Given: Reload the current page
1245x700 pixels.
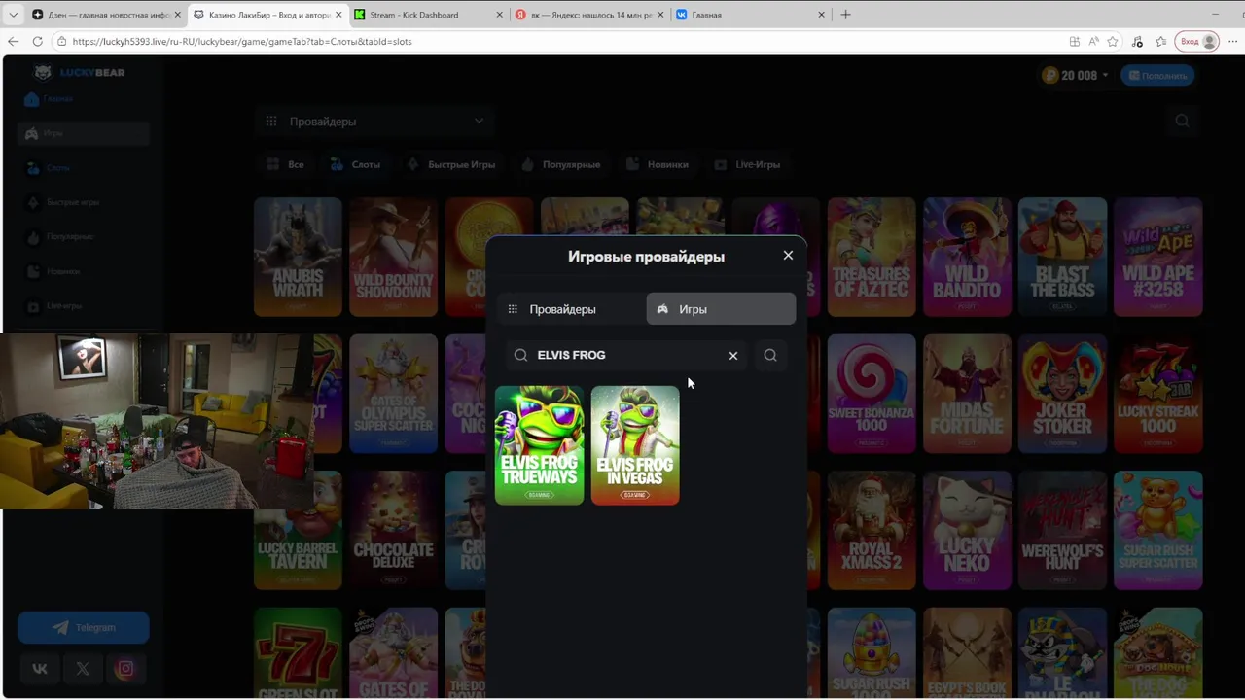Looking at the screenshot, I should pyautogui.click(x=37, y=42).
